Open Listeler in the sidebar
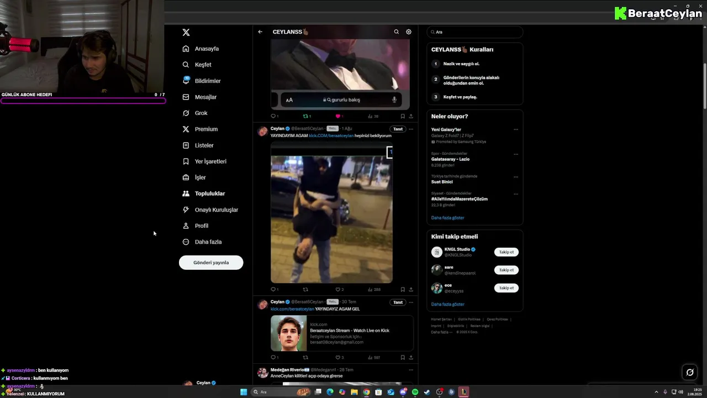The height and width of the screenshot is (398, 707). tap(198, 145)
